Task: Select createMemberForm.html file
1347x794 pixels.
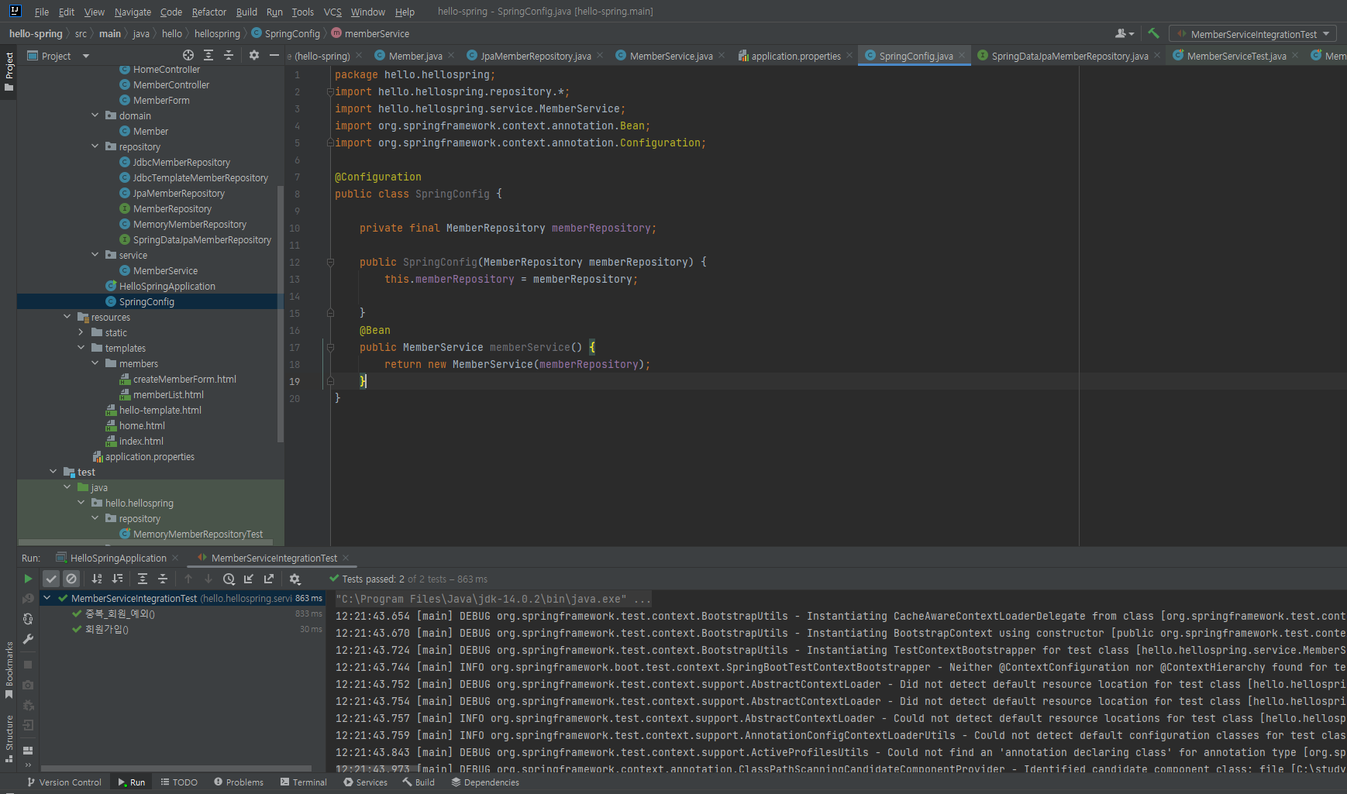Action: [x=184, y=379]
